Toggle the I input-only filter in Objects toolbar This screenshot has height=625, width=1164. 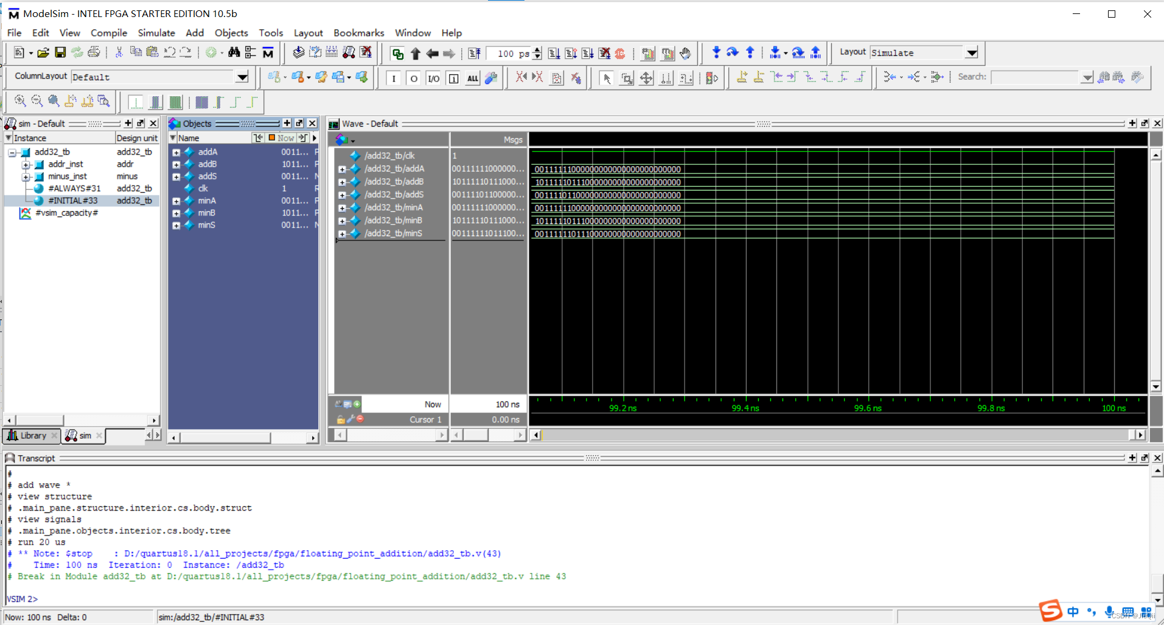(x=394, y=78)
